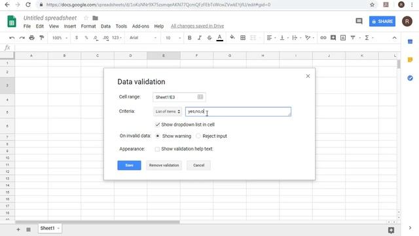Image resolution: width=419 pixels, height=236 pixels.
Task: Open the Edit menu
Action: (40, 26)
